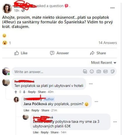Reply to the 40m-old comment
This screenshot has height=135, width=122.
(x=32, y=92)
